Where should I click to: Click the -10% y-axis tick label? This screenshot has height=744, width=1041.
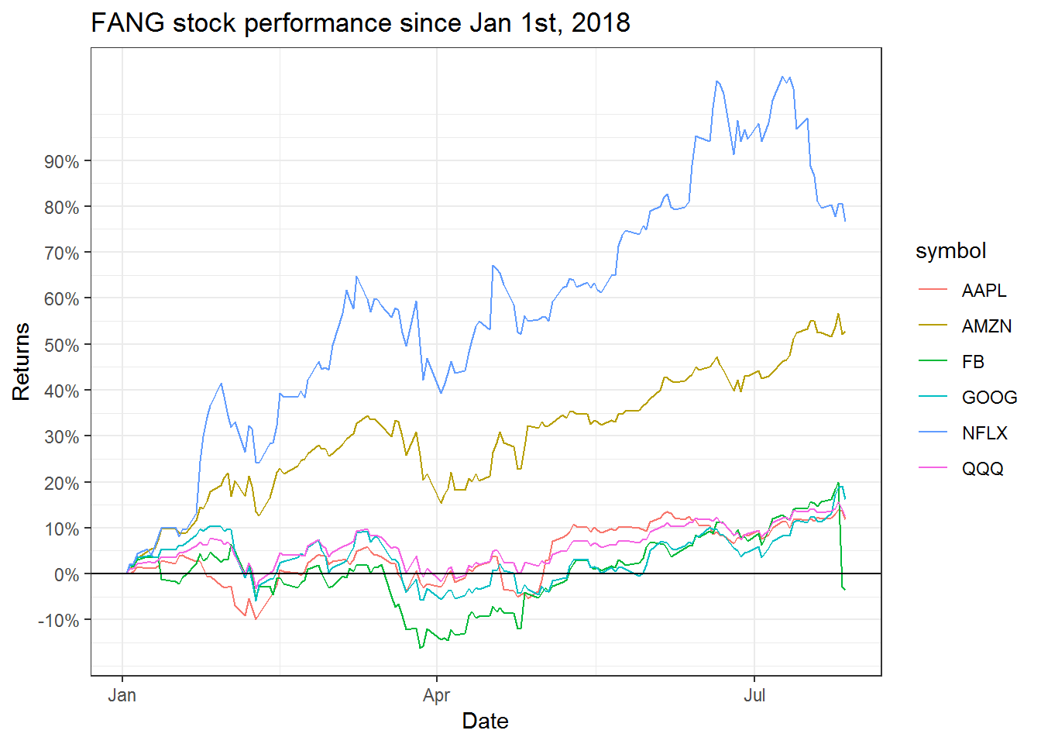click(x=59, y=620)
